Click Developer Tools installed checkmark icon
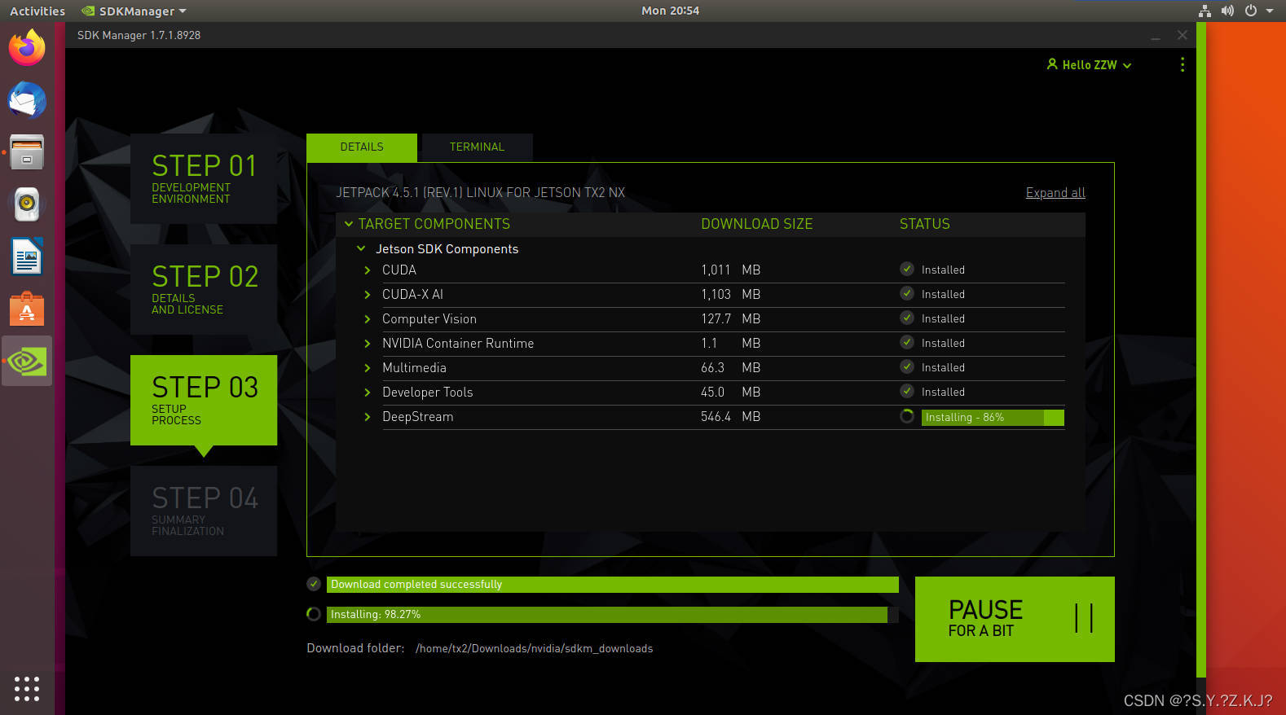 point(907,391)
